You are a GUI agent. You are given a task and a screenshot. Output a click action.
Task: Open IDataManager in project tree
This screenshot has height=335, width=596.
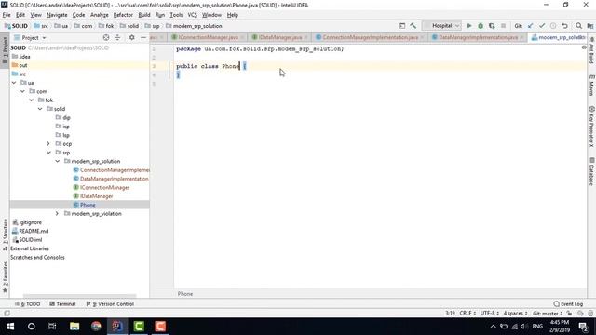point(97,196)
